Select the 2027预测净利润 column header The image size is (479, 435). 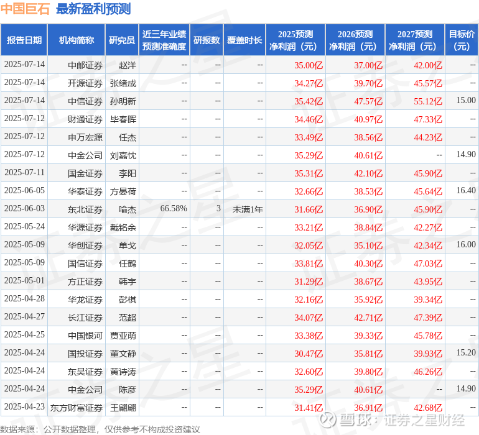pos(415,40)
